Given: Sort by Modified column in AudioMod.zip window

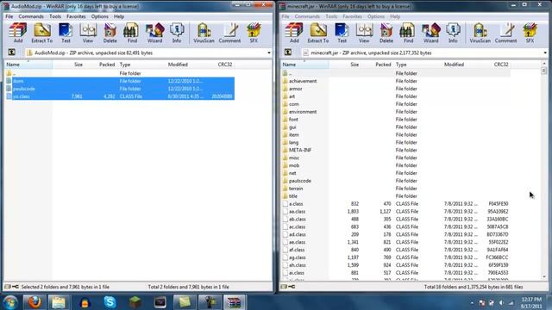Looking at the screenshot, I should (188, 65).
